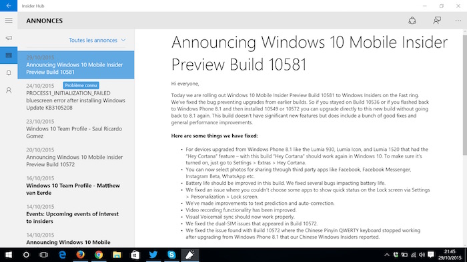Show hidden system tray icons

(386, 255)
